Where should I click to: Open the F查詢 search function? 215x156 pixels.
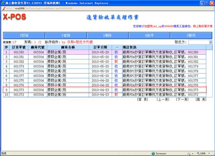tap(66, 35)
